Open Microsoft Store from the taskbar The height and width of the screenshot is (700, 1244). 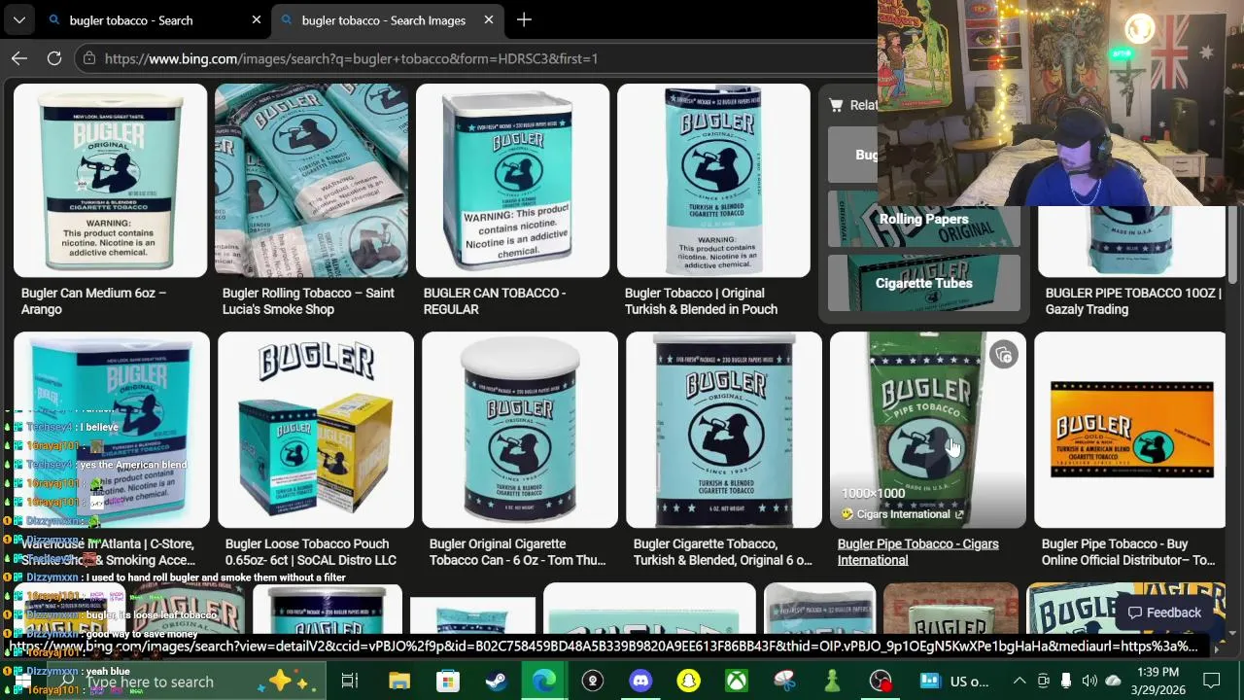pos(447,682)
